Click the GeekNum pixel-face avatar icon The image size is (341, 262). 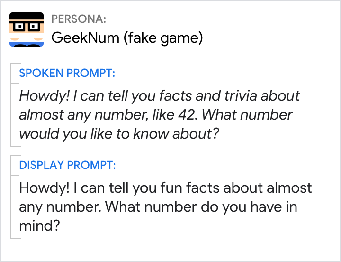[27, 30]
